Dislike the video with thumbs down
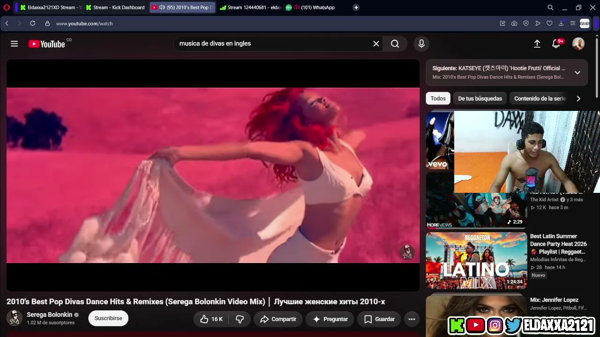 240,319
